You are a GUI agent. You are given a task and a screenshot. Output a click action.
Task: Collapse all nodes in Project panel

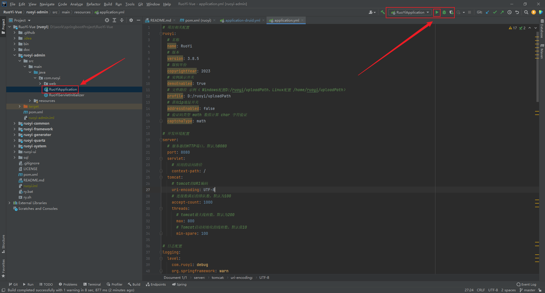pos(122,20)
